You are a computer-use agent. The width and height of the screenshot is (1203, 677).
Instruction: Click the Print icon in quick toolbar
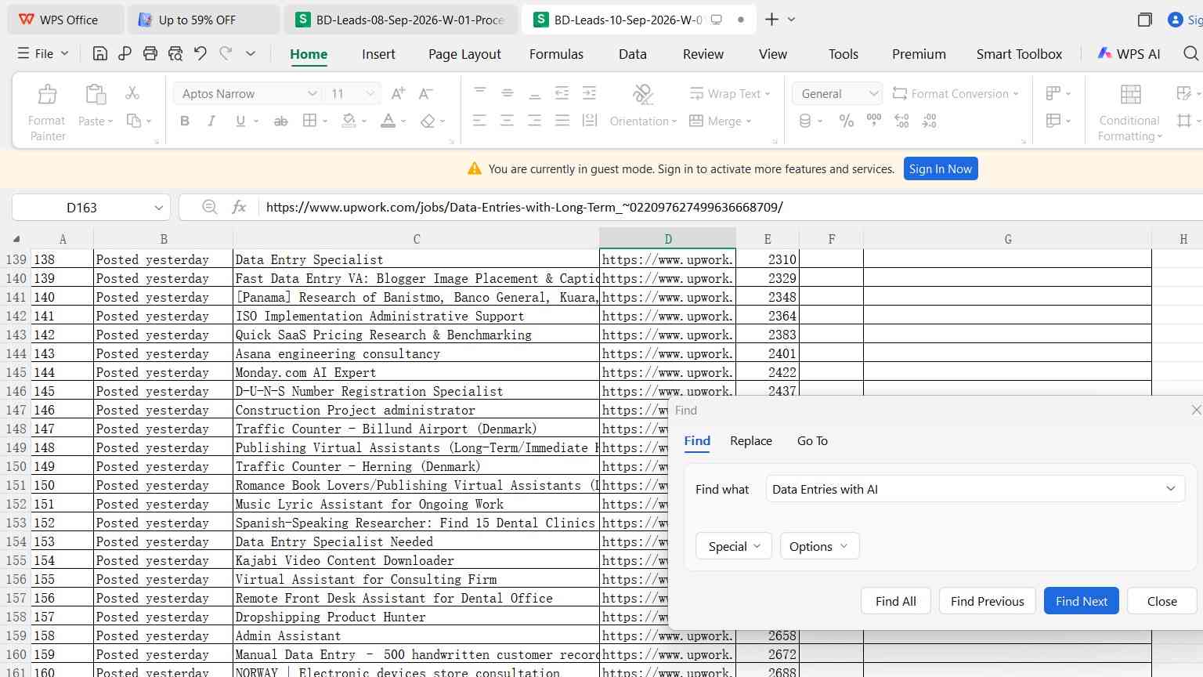[x=150, y=53]
